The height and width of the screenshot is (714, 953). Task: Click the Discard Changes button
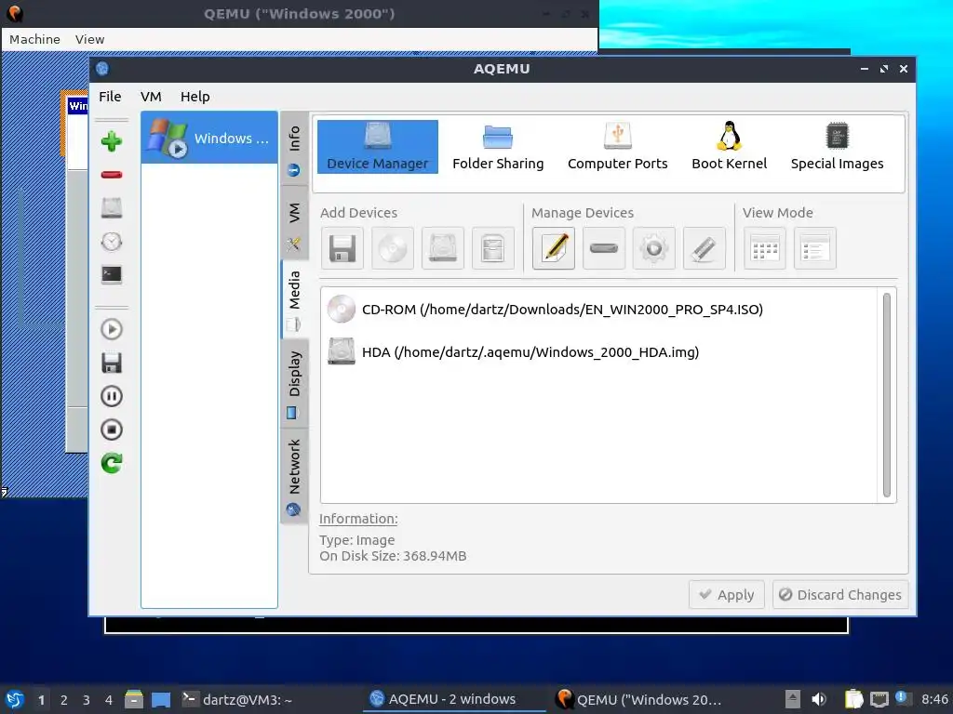[840, 594]
